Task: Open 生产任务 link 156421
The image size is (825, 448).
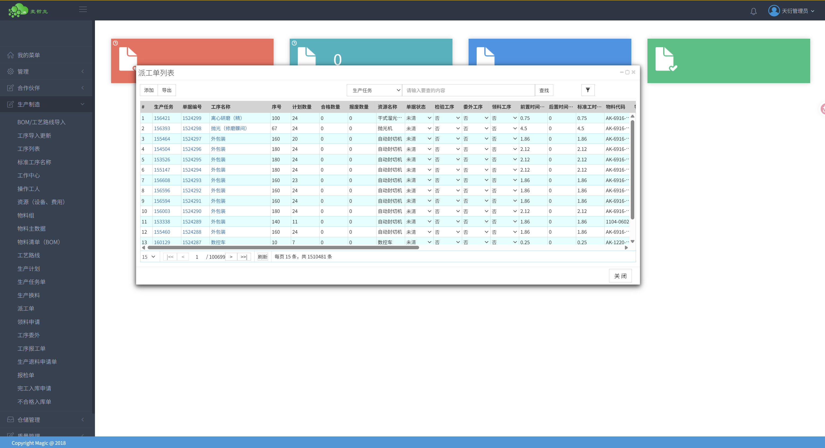Action: click(x=162, y=118)
